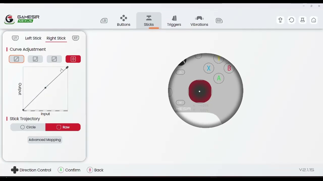
Task: Click the X button on controller
Action: (x=209, y=68)
